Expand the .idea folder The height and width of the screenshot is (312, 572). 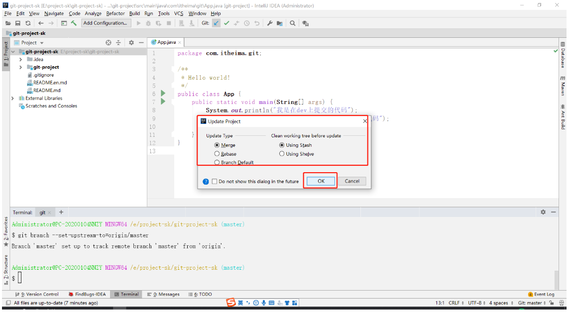[20, 59]
